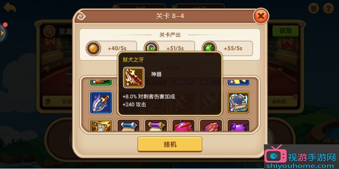Go back with the arrow icon
Screen dimensions: 339x169
pos(10,8)
